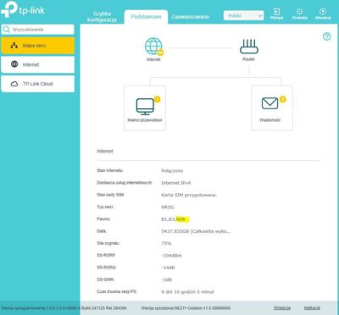Select the Router icon on network map
Screen dimensions: 339x315
(x=249, y=47)
